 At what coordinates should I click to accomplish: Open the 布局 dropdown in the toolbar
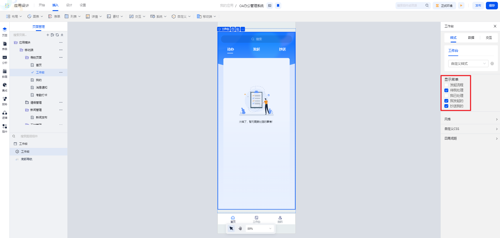click(14, 16)
